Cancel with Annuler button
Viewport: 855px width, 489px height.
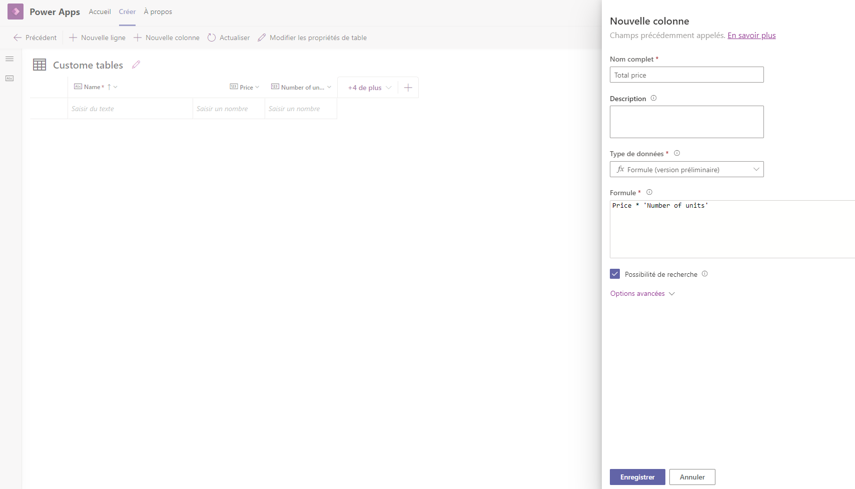(x=692, y=477)
